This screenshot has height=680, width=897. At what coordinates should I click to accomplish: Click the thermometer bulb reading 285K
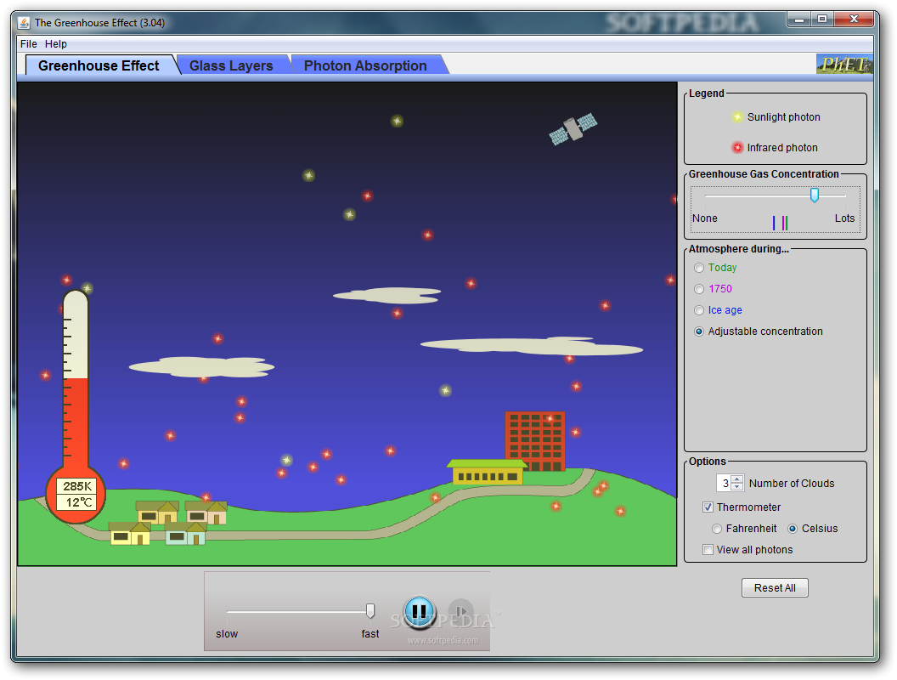tap(76, 495)
